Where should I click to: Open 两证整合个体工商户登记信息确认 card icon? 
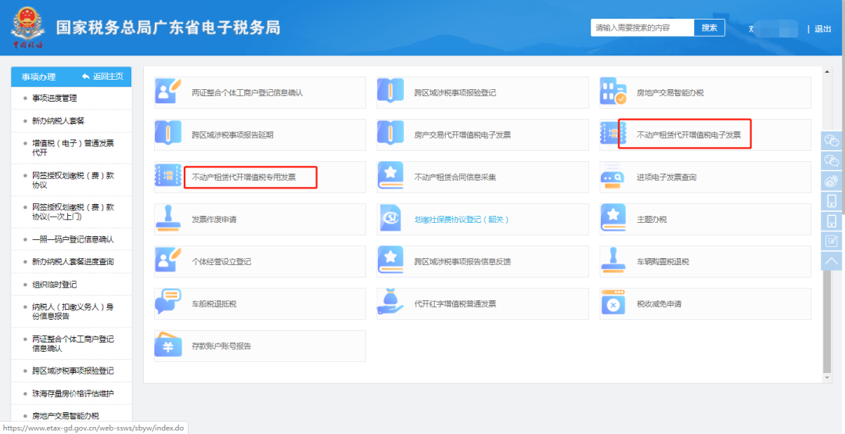pos(168,92)
